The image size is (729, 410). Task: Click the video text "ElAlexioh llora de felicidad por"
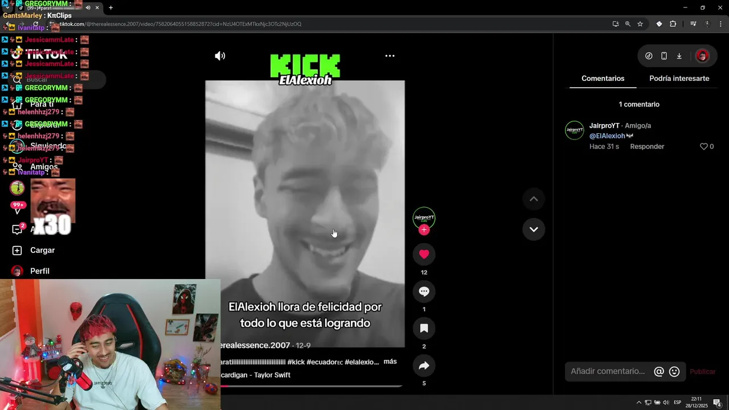pos(305,307)
